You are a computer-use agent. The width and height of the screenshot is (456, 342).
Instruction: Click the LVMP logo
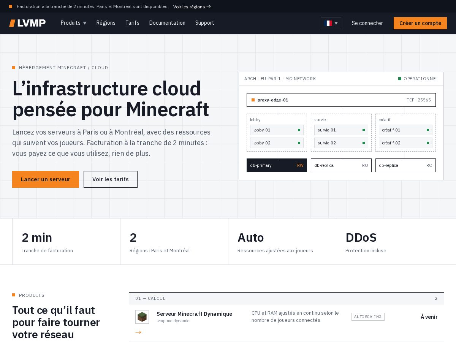coord(27,23)
